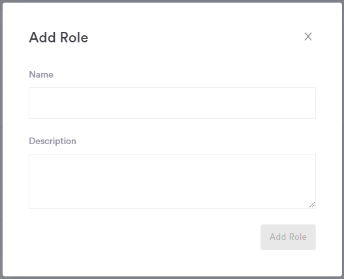The height and width of the screenshot is (279, 344).
Task: Submit the form via Add Role button
Action: click(288, 237)
